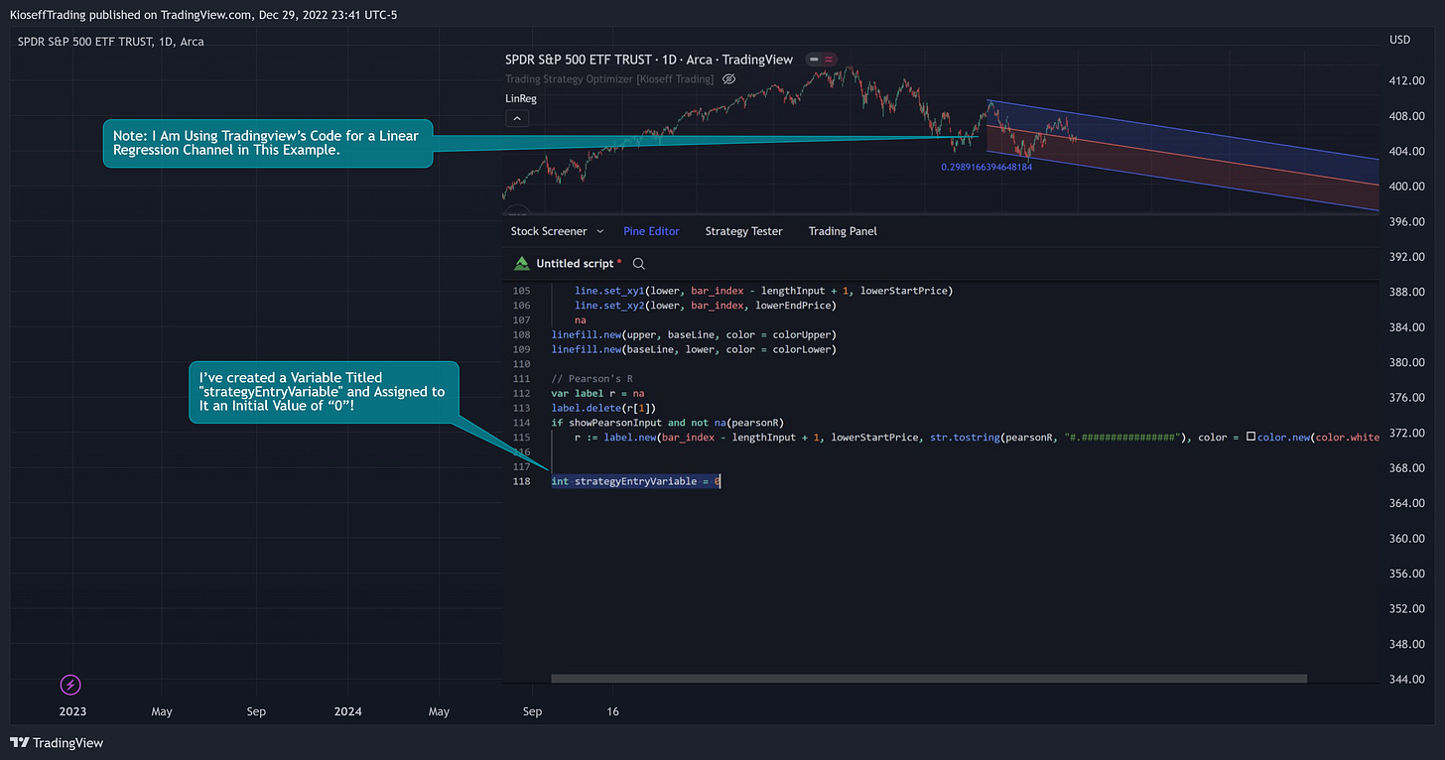1445x760 pixels.
Task: Click the color.new white swatch on line 115
Action: (x=1250, y=437)
